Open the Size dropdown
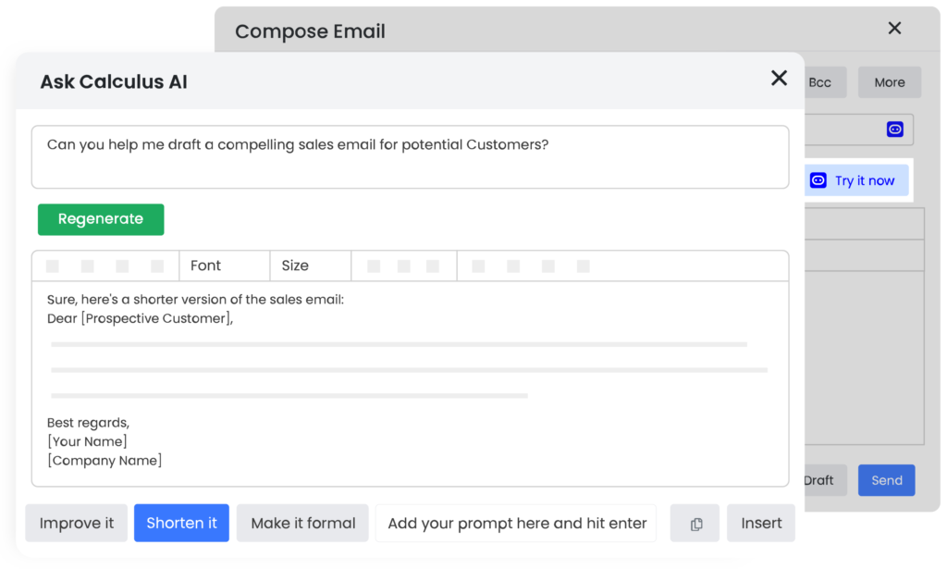This screenshot has width=947, height=569. pos(311,266)
